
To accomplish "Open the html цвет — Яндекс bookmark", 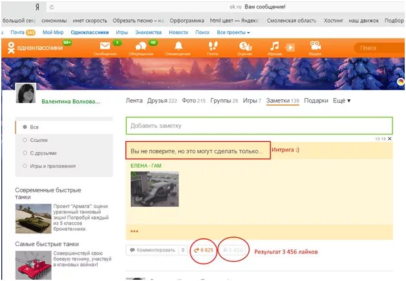I will pyautogui.click(x=234, y=21).
